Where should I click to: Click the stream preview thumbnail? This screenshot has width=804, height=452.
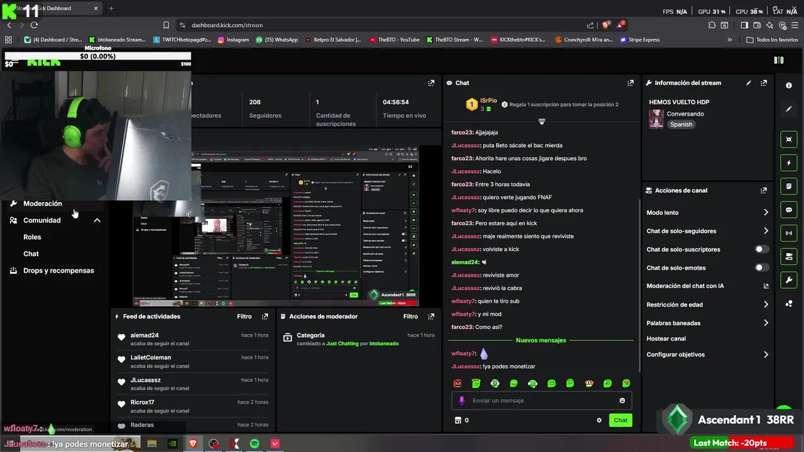pyautogui.click(x=275, y=227)
